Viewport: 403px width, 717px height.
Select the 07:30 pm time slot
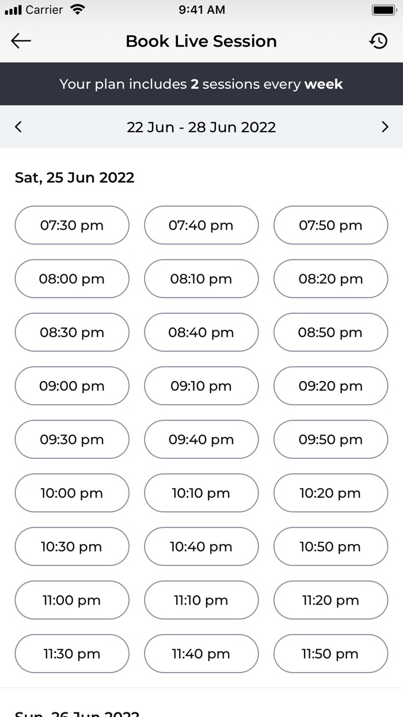tap(72, 225)
